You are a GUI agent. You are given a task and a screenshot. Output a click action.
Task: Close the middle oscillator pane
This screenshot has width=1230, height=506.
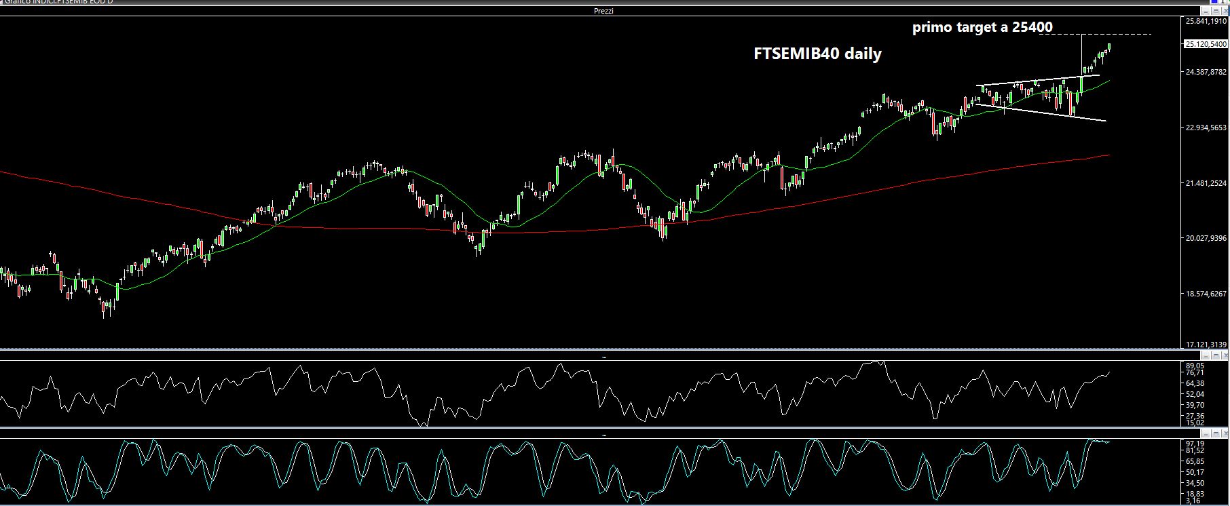click(x=1225, y=355)
